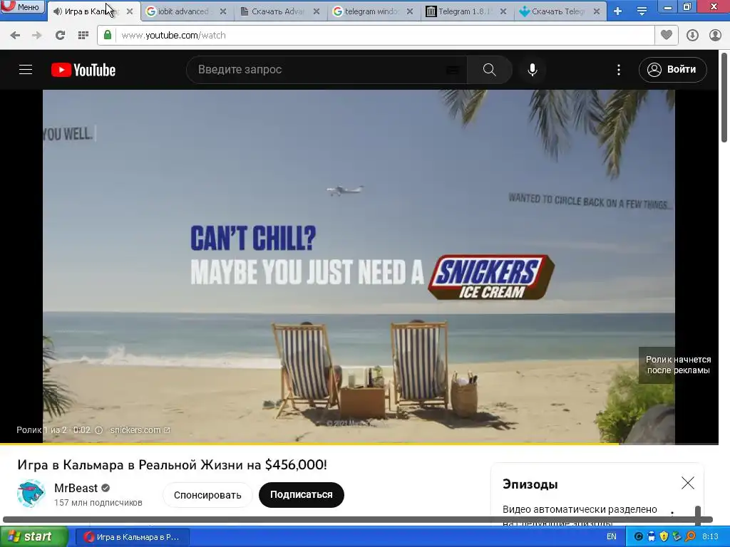This screenshot has width=730, height=547.
Task: Switch to the Telegram 1.8.1 tab
Action: (x=463, y=11)
